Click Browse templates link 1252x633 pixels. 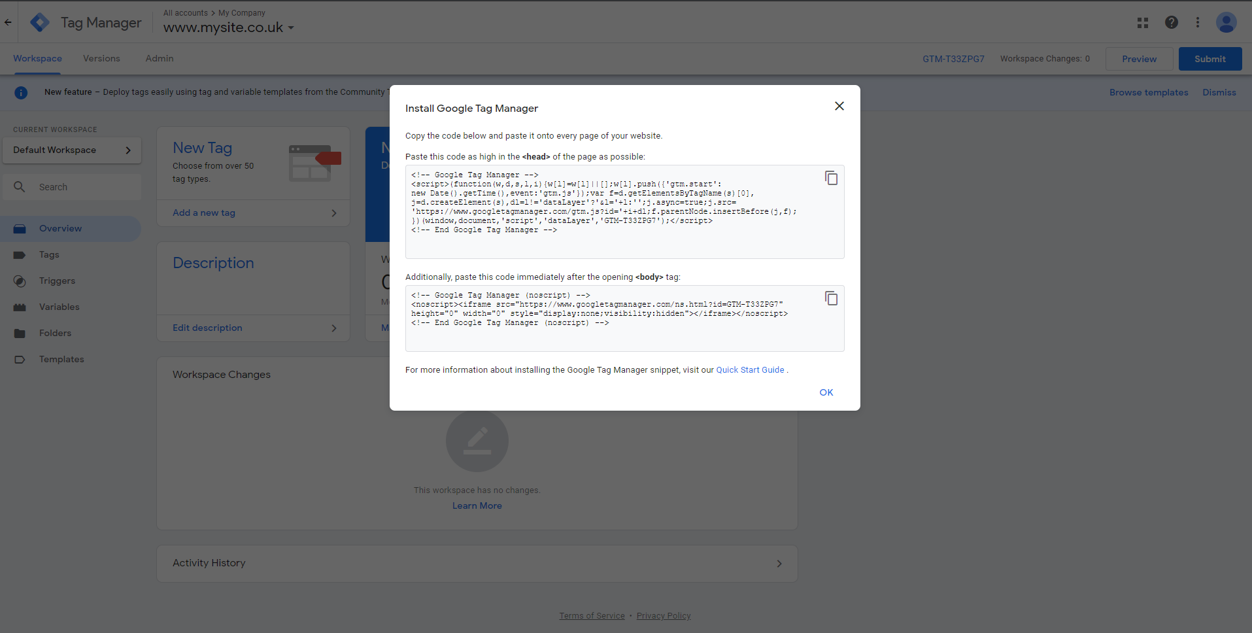pyautogui.click(x=1149, y=93)
